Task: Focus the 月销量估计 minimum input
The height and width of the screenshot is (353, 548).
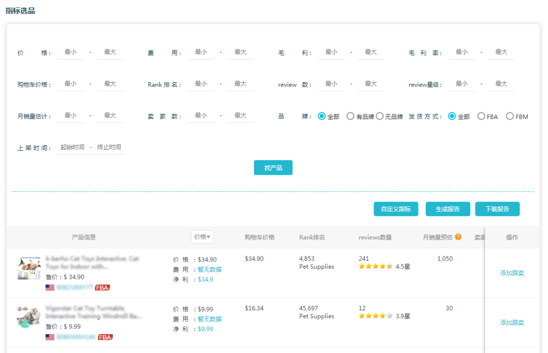Action: 70,116
